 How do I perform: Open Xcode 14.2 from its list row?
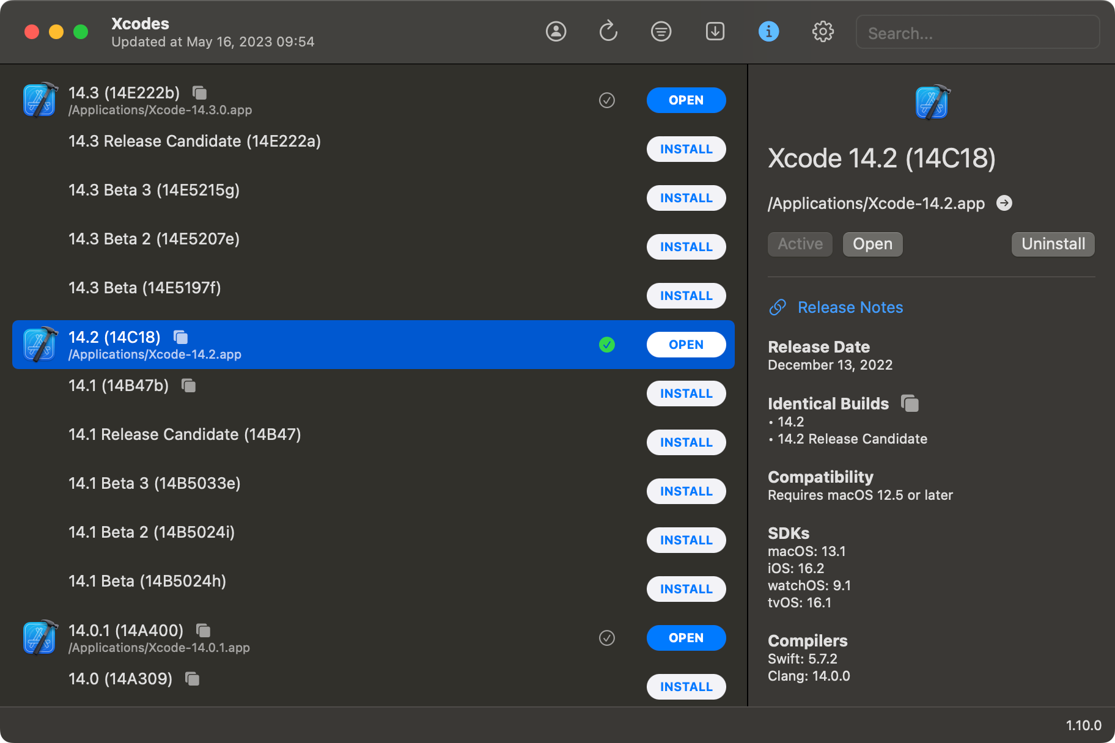coord(686,345)
